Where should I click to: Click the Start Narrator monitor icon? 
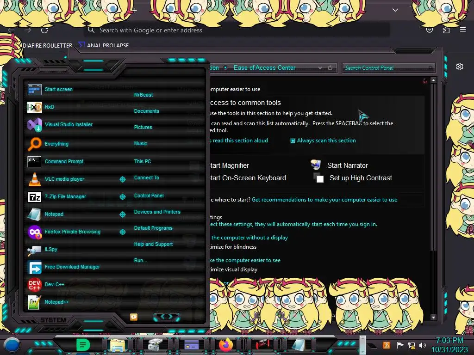[x=316, y=165]
